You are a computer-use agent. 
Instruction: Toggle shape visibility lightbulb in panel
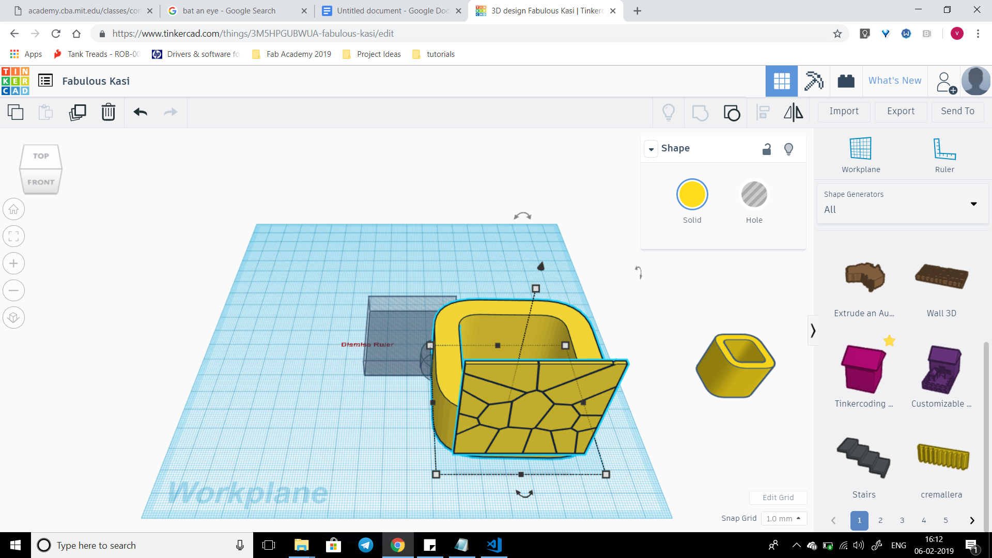[788, 149]
